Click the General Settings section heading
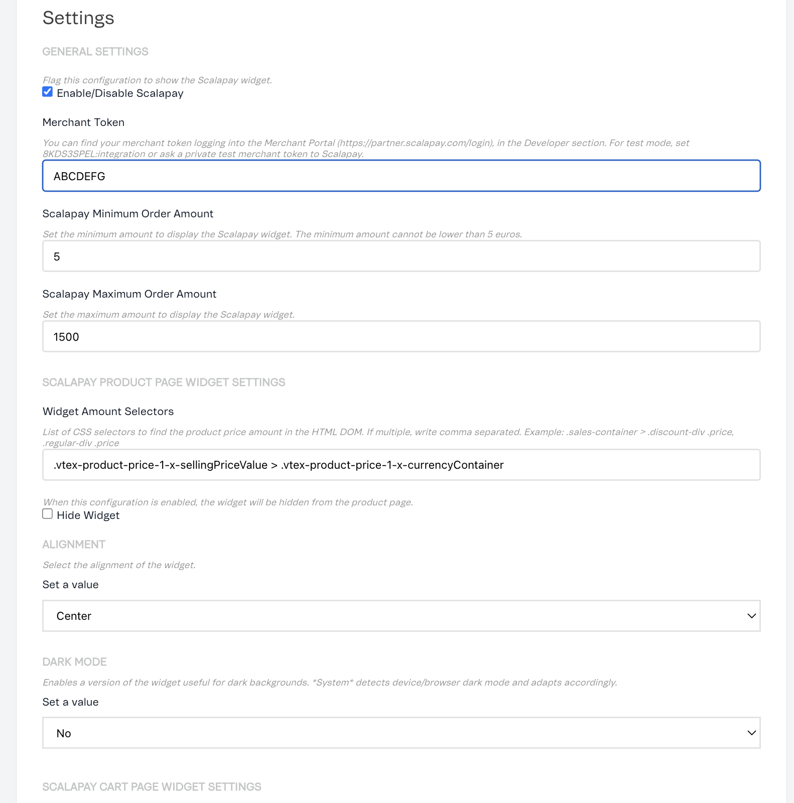 point(95,52)
